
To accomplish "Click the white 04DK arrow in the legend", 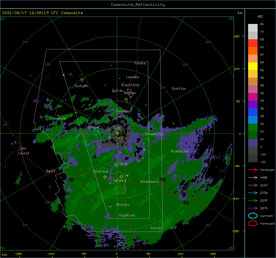I will pos(253,178).
